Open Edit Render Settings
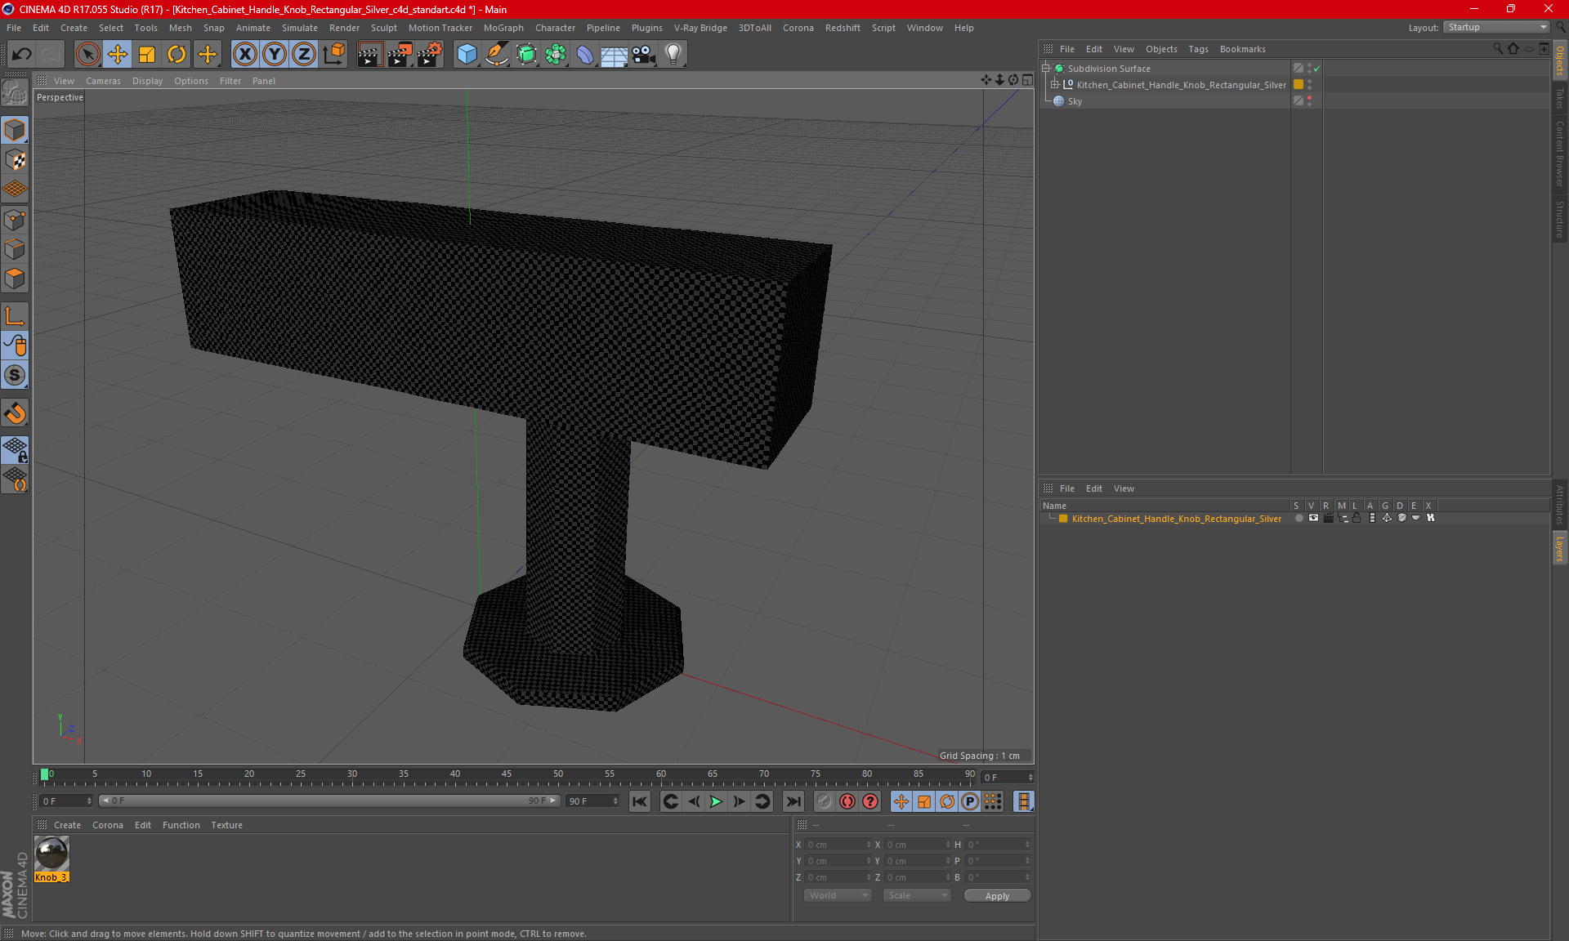 430,55
